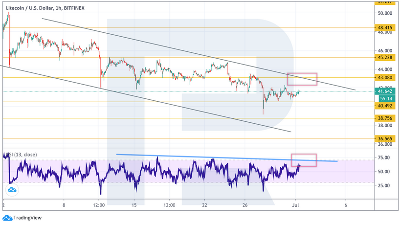Click the 75.00 RSI scale value
The height and width of the screenshot is (225, 401).
[384, 158]
